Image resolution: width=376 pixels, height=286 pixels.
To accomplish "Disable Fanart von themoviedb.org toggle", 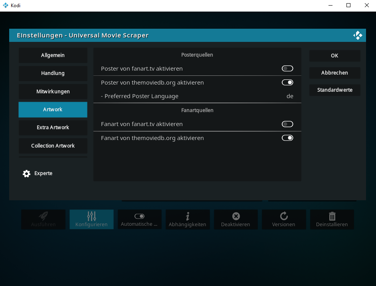I will pyautogui.click(x=287, y=138).
